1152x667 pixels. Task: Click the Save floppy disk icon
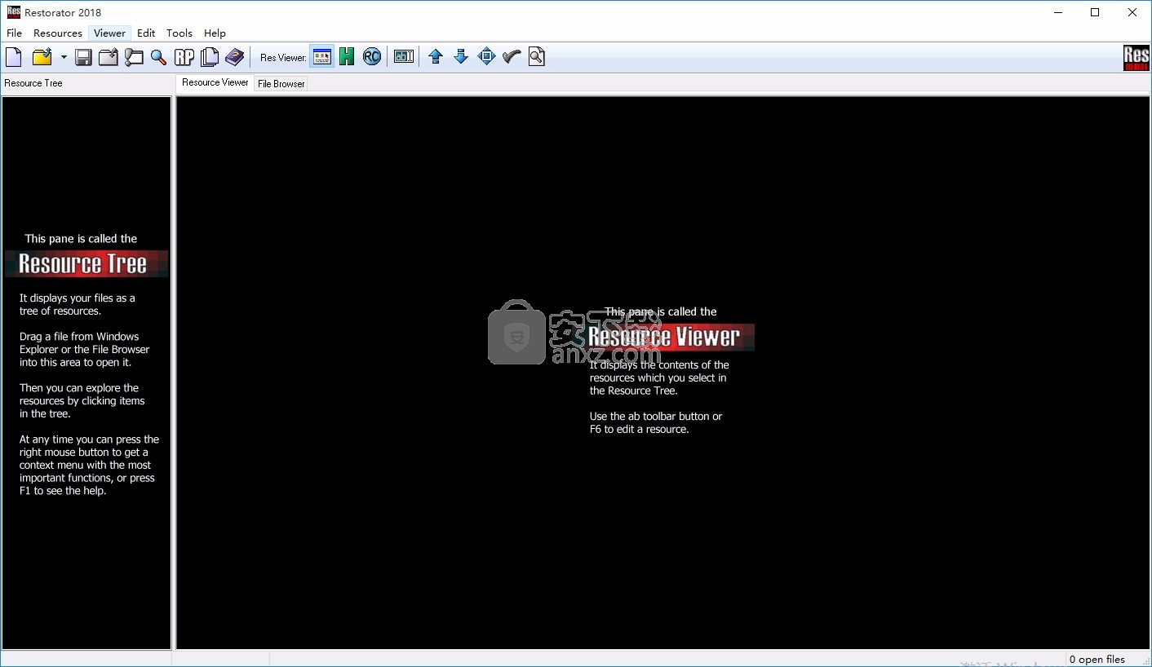tap(83, 57)
